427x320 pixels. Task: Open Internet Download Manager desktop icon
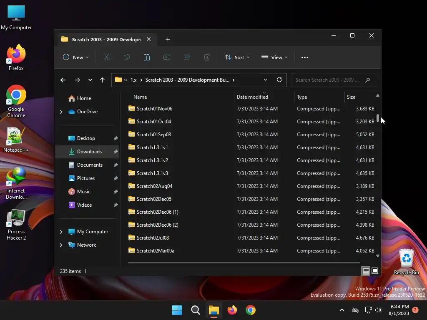(16, 184)
